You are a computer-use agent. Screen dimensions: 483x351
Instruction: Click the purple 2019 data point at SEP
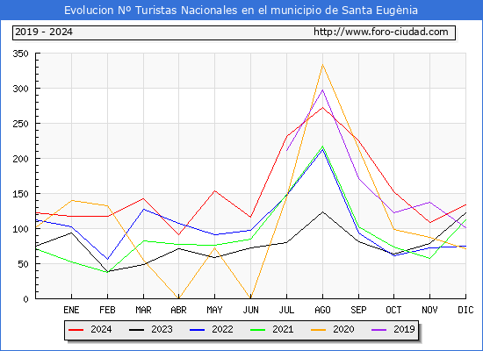coord(358,178)
